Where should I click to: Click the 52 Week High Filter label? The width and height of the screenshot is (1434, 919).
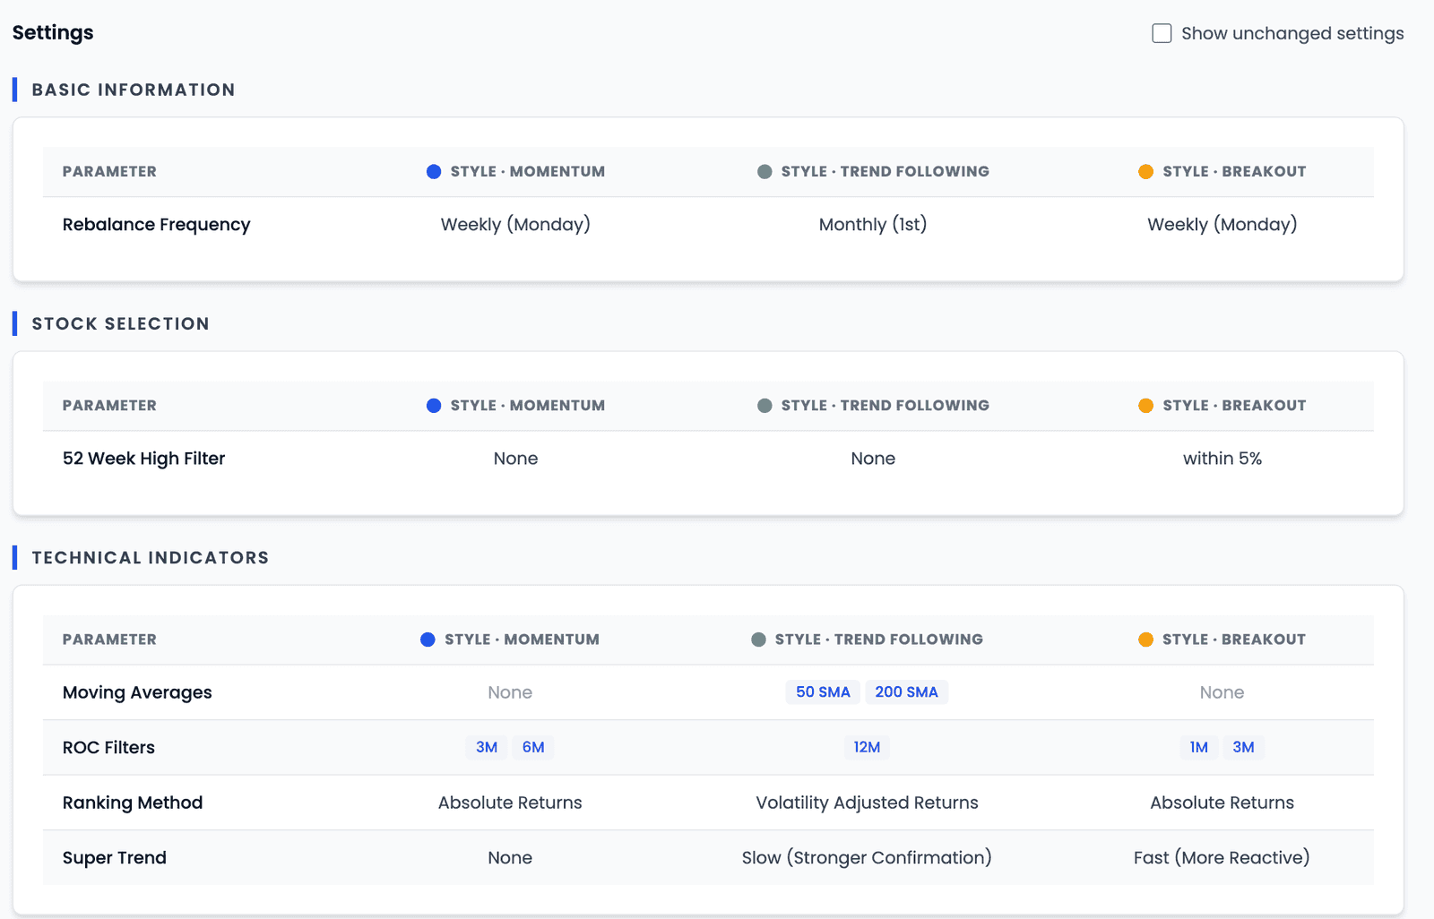pyautogui.click(x=143, y=459)
